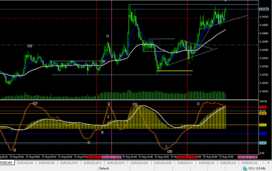Screen dimensions: 272x171
Task: Click the 1.13725 price scale label
Action: (x=264, y=75)
